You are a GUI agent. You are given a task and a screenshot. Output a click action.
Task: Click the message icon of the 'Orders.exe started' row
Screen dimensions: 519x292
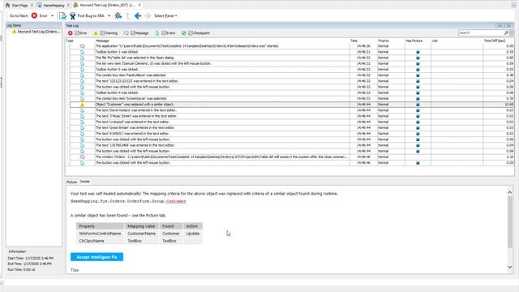(x=82, y=46)
